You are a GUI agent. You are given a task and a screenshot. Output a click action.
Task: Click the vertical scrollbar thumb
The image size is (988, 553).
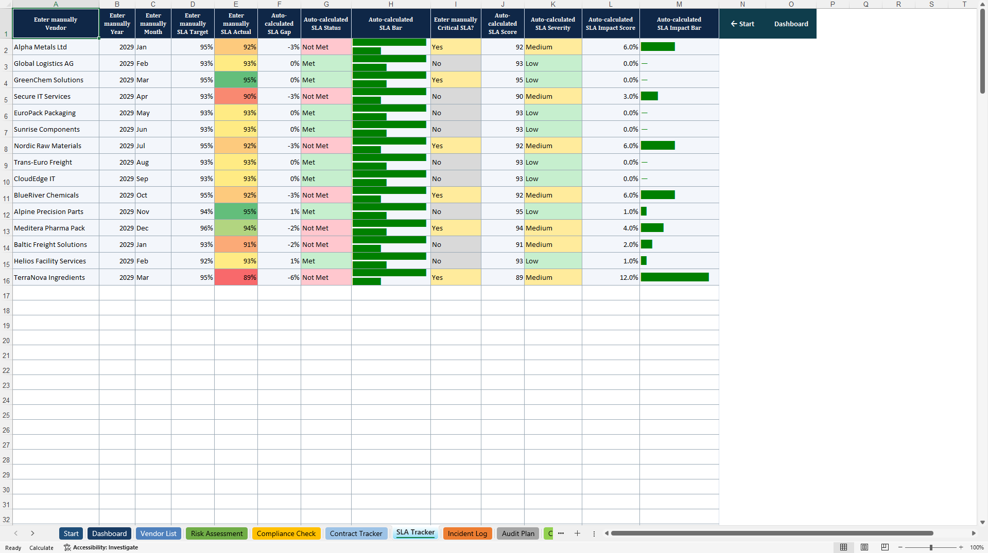click(x=982, y=51)
